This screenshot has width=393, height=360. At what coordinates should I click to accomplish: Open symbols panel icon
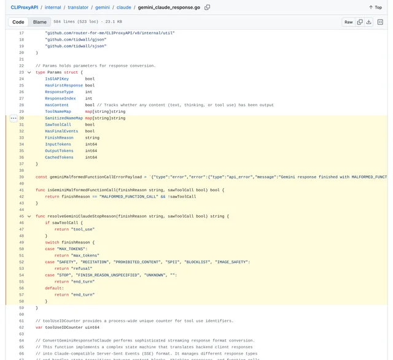(380, 22)
